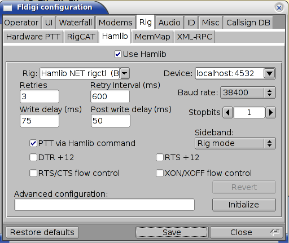Switch to the Waterfall tab
289x243 pixels.
point(76,23)
